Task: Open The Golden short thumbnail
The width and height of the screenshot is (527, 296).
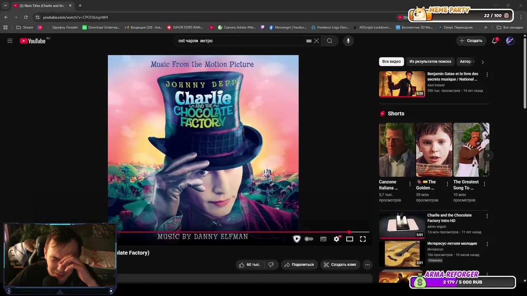Action: click(x=434, y=150)
